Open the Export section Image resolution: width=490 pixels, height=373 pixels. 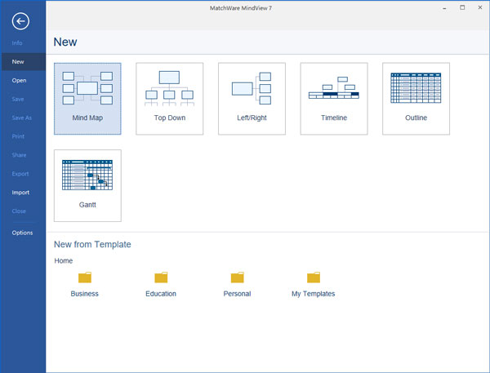click(x=20, y=174)
